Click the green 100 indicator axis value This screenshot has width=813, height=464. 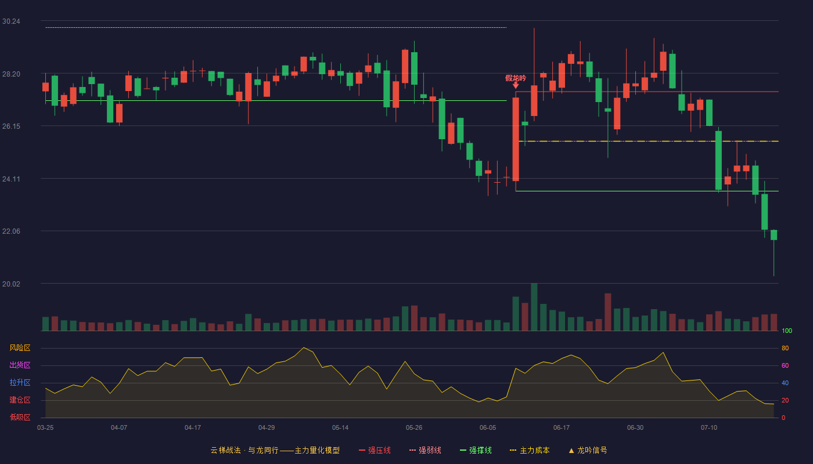tap(787, 331)
